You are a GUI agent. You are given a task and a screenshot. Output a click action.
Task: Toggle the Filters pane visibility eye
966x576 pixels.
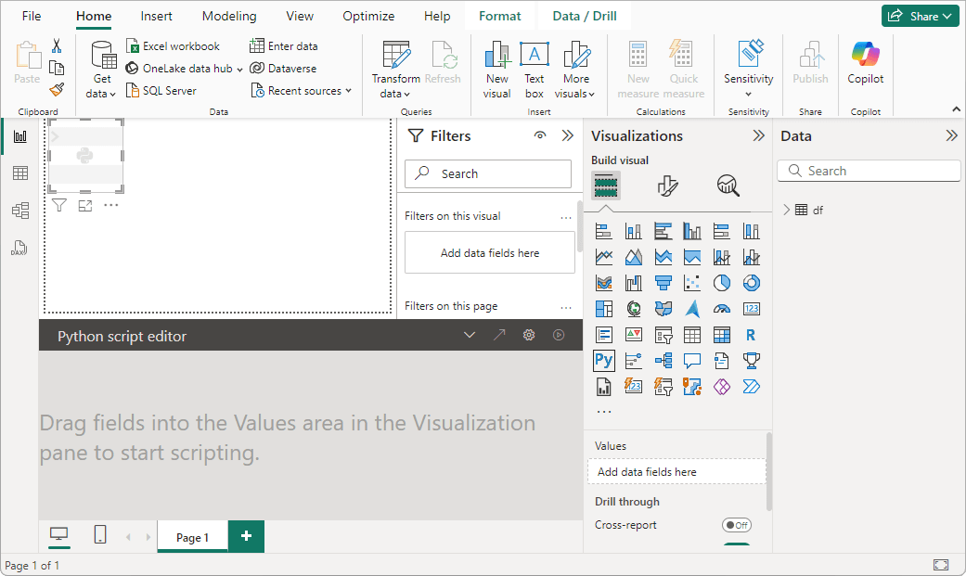[540, 135]
